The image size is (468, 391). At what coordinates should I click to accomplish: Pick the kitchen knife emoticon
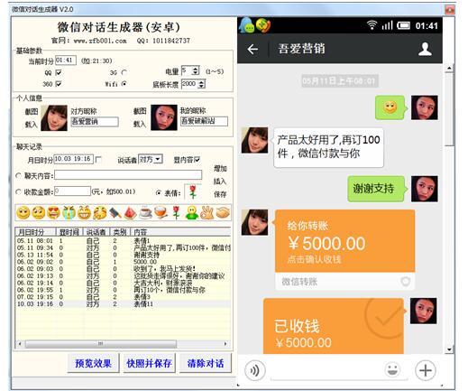[115, 213]
